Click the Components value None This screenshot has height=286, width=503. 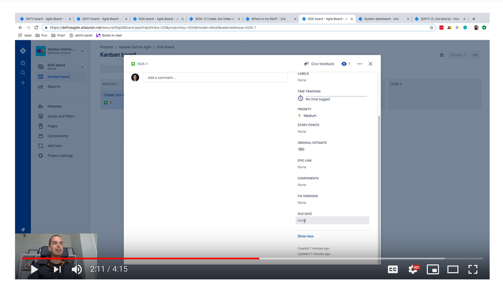302,185
